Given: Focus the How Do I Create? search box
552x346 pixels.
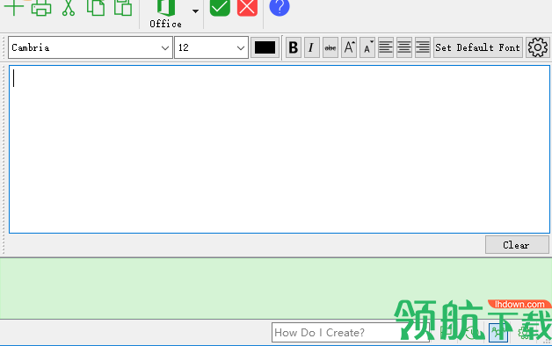Looking at the screenshot, I should tap(351, 332).
